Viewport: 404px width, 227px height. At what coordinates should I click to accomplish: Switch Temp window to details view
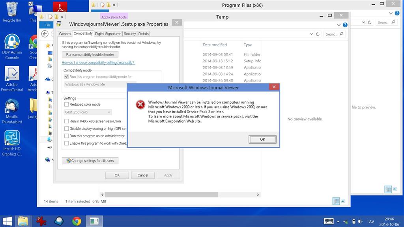click(x=336, y=201)
